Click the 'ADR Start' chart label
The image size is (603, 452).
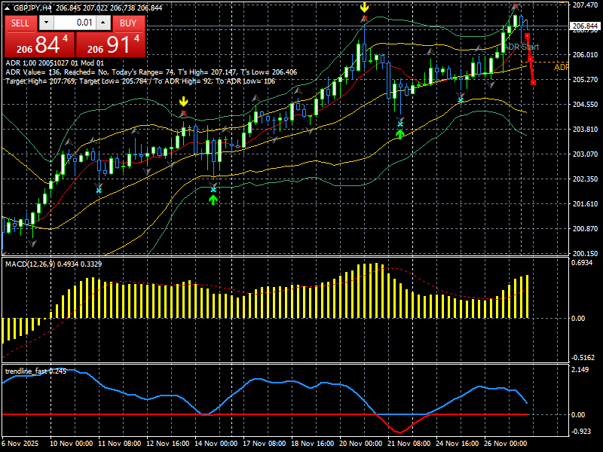(522, 47)
